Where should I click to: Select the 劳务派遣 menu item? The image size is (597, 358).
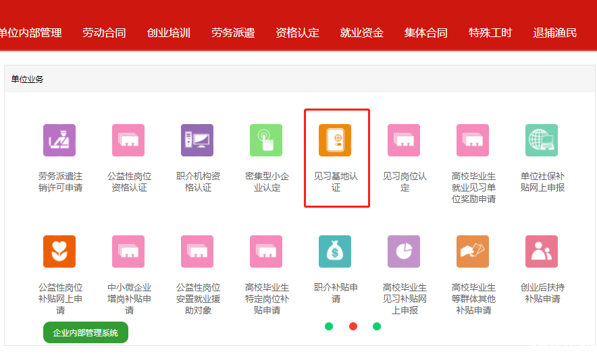coord(233,33)
